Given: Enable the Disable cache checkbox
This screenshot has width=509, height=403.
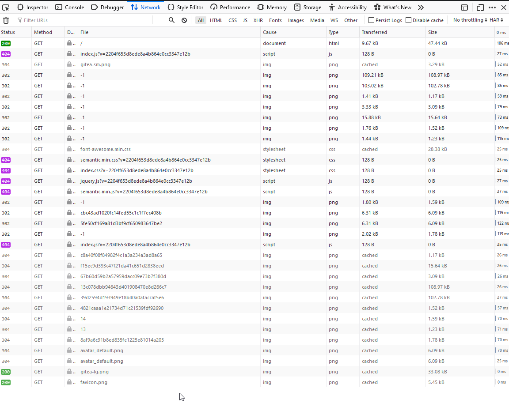Looking at the screenshot, I should (x=409, y=20).
